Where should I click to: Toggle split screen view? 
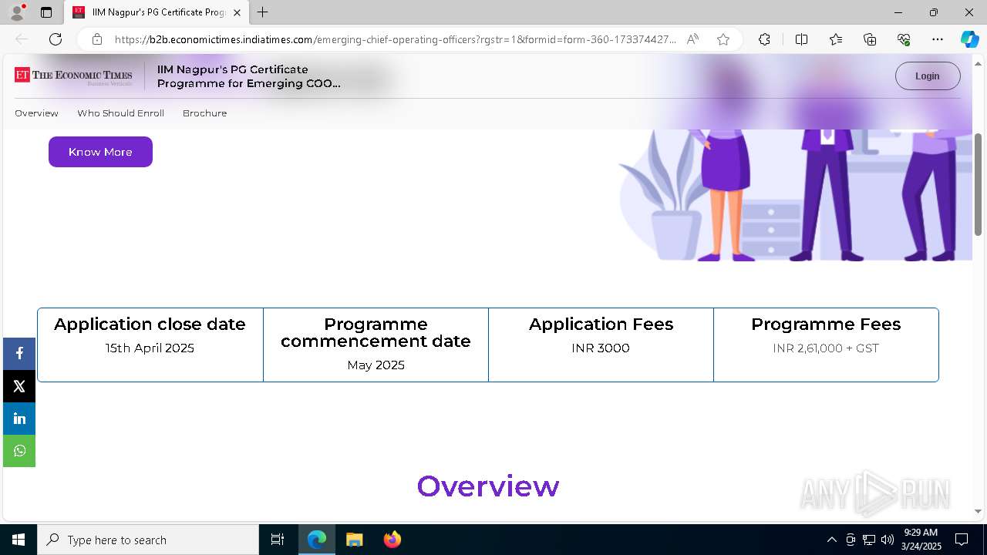(801, 39)
